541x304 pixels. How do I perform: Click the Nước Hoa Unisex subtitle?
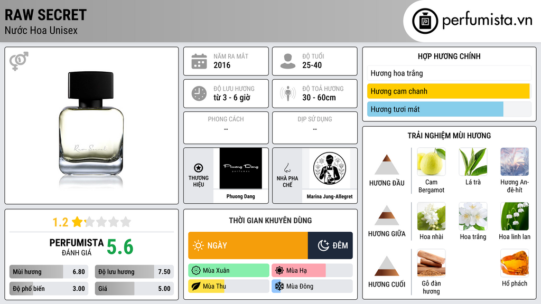click(41, 30)
